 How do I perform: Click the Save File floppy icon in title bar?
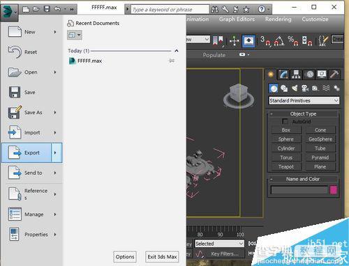point(47,9)
